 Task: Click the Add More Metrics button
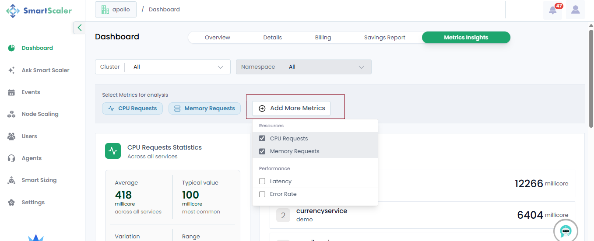pyautogui.click(x=292, y=108)
